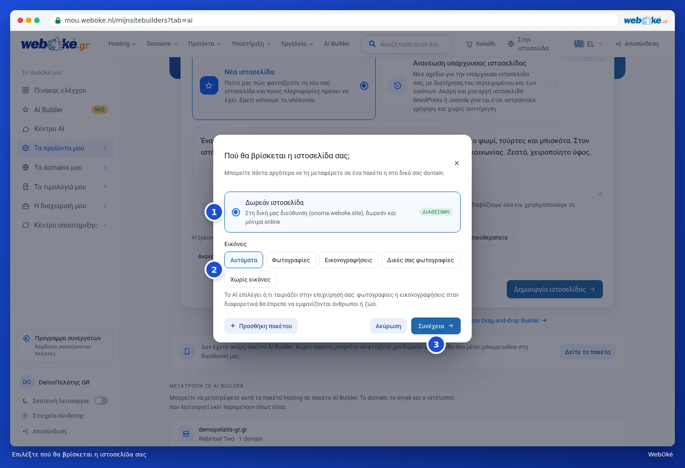Click the refresh icon of Ανανέωση υπάρχουσας ιστοσελίδας
The width and height of the screenshot is (685, 468).
click(x=397, y=85)
